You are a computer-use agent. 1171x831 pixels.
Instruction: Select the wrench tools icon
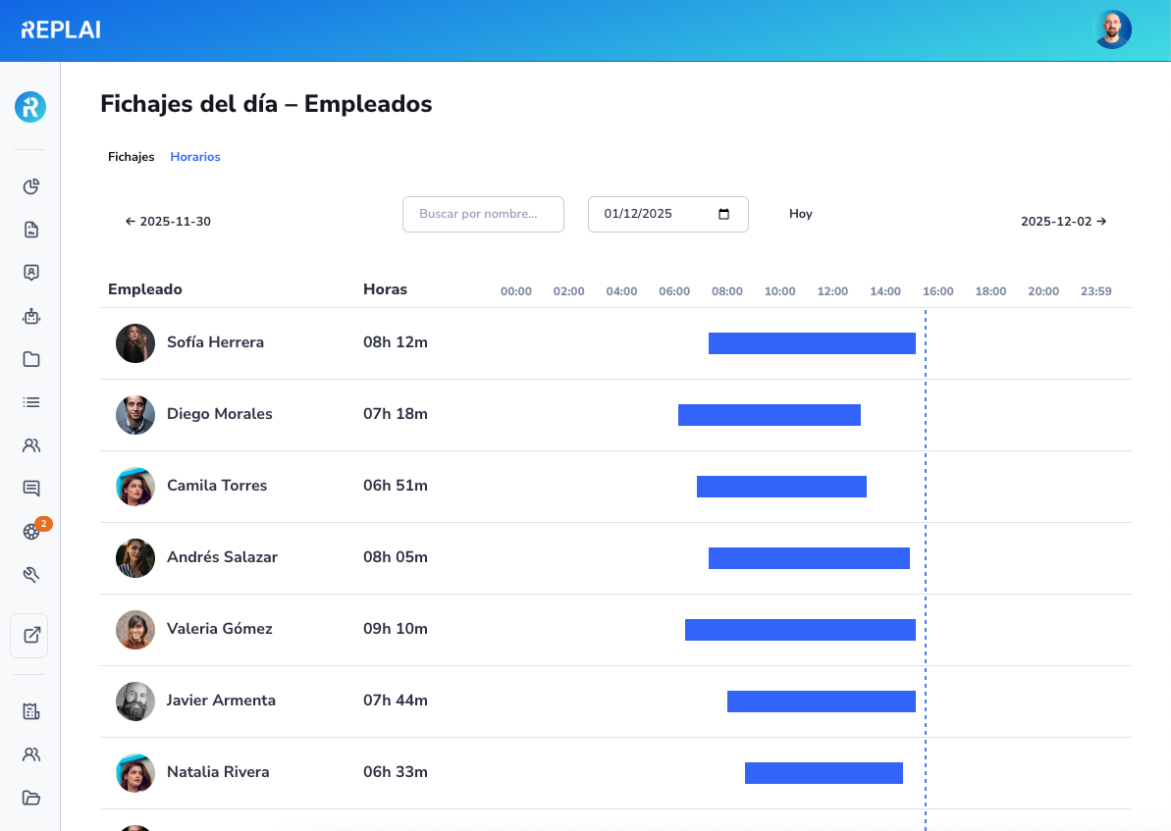pyautogui.click(x=29, y=574)
